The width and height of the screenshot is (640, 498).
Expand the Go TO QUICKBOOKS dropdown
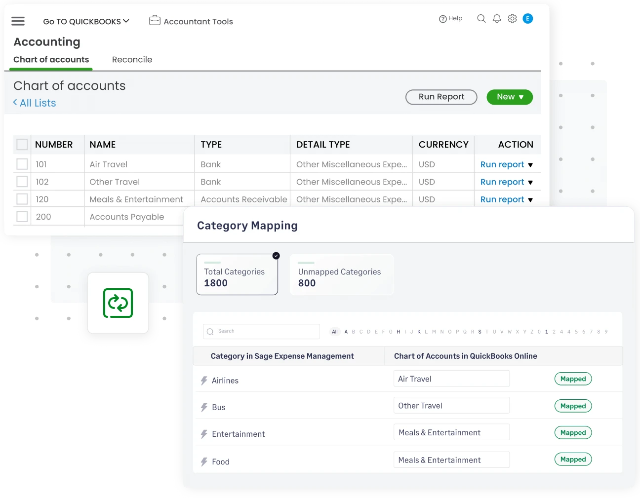(x=86, y=21)
